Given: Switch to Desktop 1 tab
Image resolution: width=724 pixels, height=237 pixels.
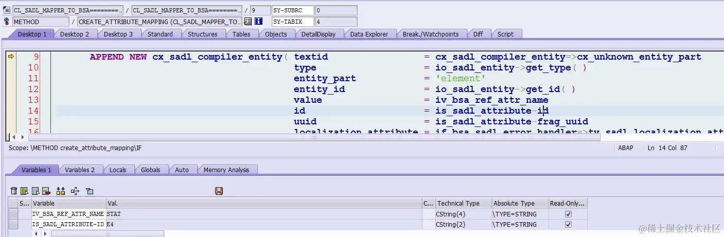Looking at the screenshot, I should point(32,34).
